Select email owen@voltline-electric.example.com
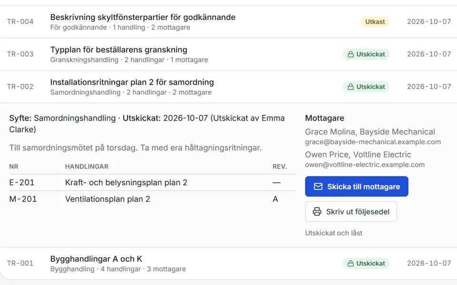457x285 pixels. point(365,165)
